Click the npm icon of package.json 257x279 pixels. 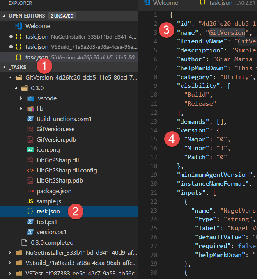click(x=30, y=191)
